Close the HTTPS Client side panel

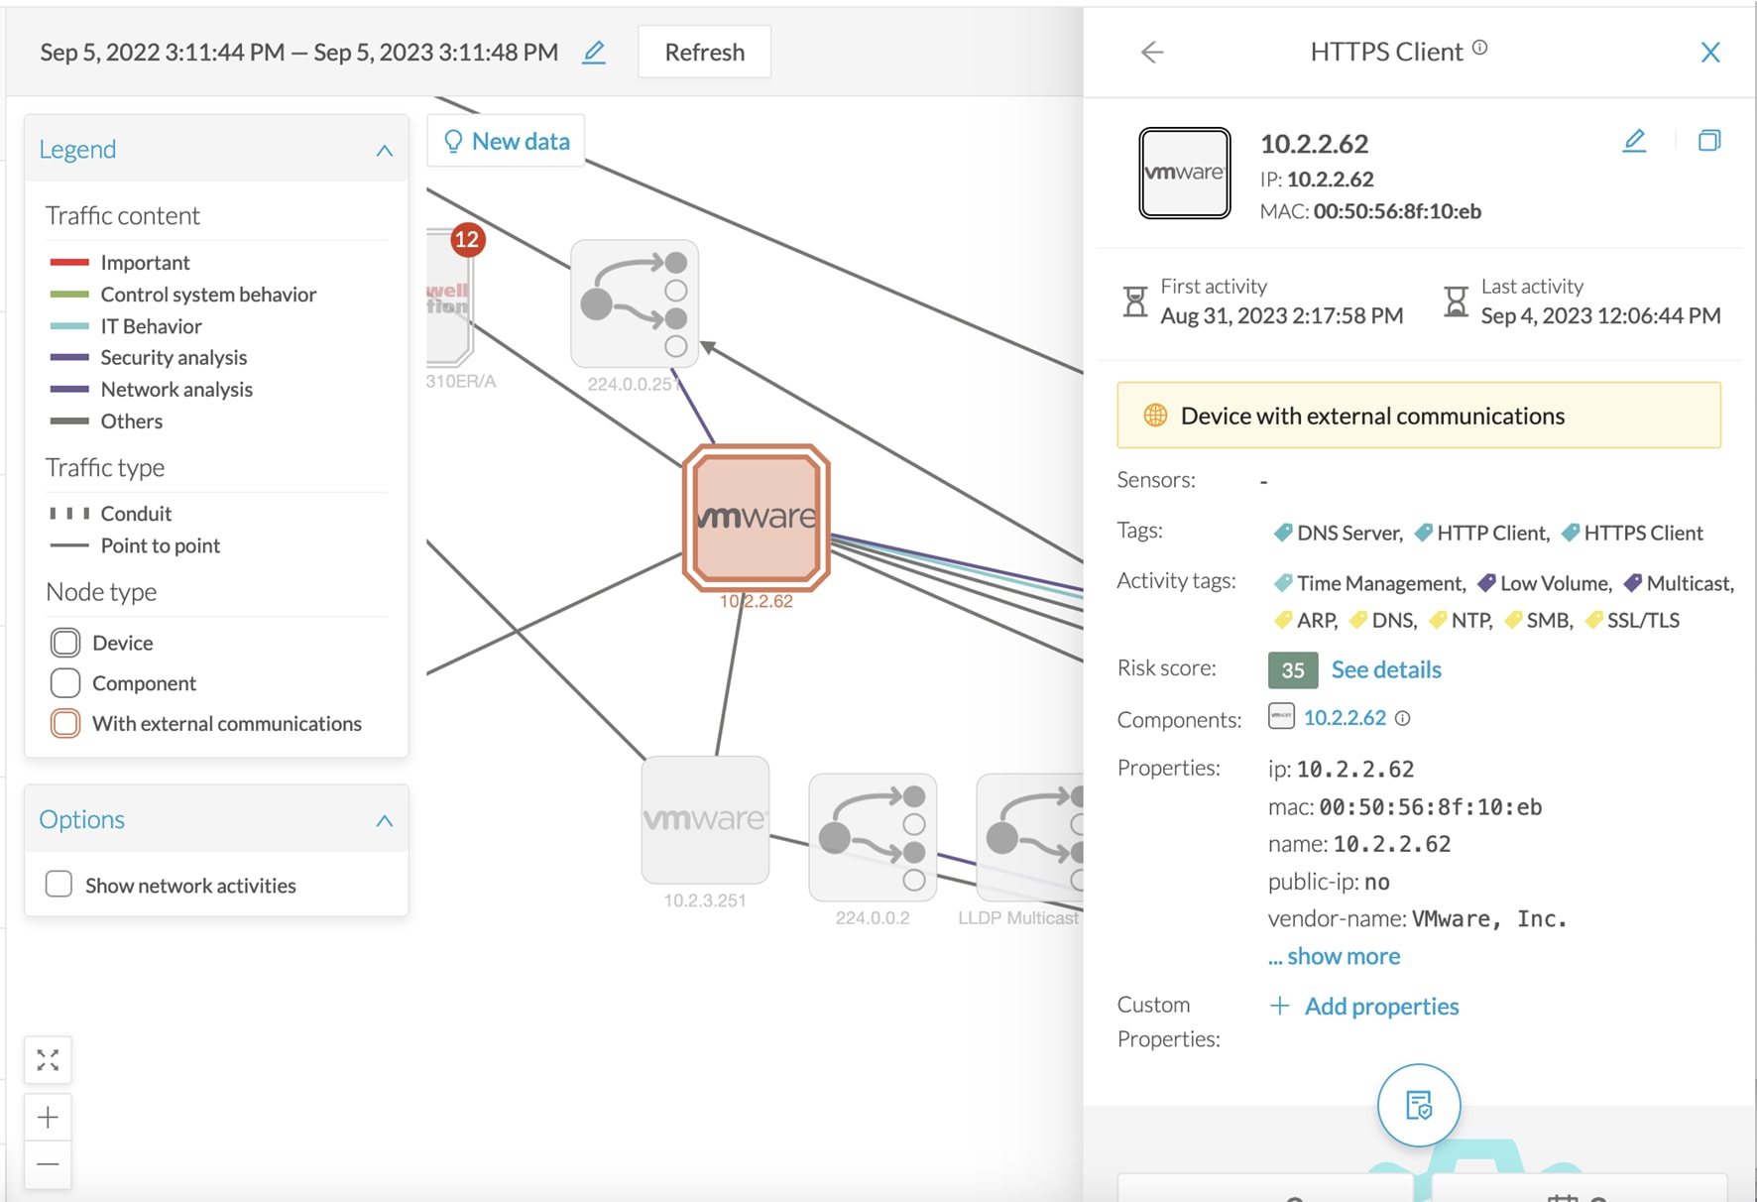tap(1709, 53)
